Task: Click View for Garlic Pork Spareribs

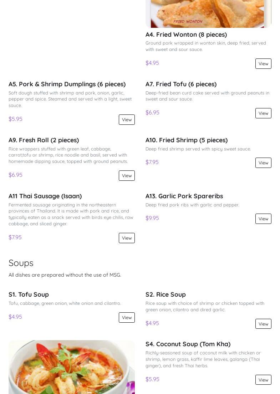Action: (263, 219)
